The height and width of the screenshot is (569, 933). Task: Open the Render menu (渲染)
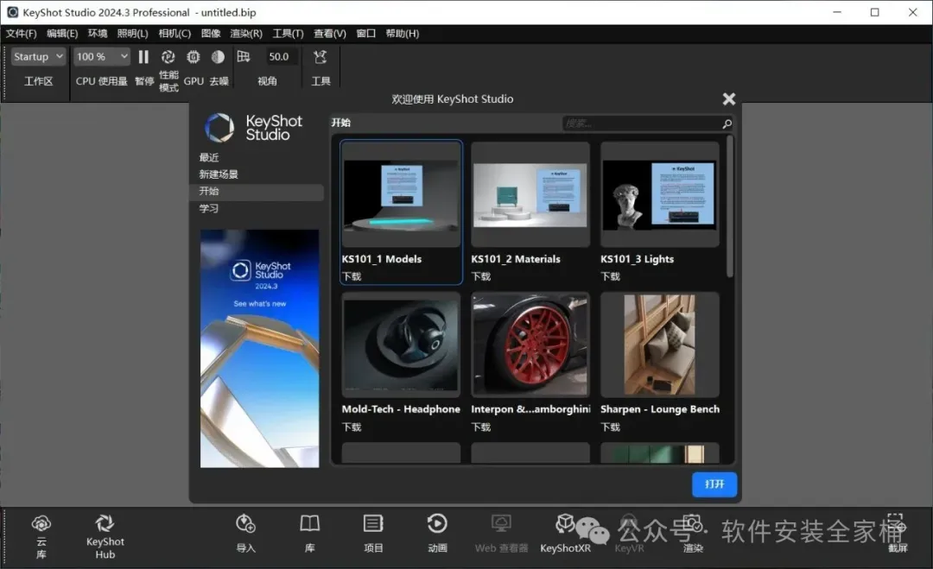pos(246,34)
